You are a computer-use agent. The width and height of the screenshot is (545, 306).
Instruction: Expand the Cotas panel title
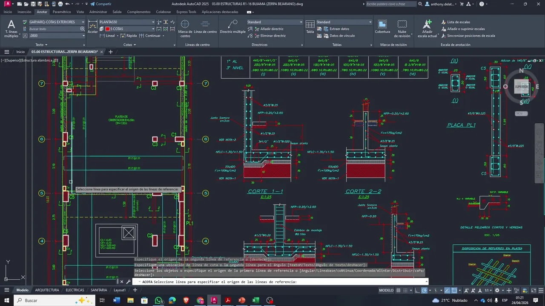(x=129, y=45)
